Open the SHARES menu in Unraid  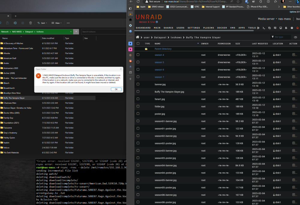(168, 28)
